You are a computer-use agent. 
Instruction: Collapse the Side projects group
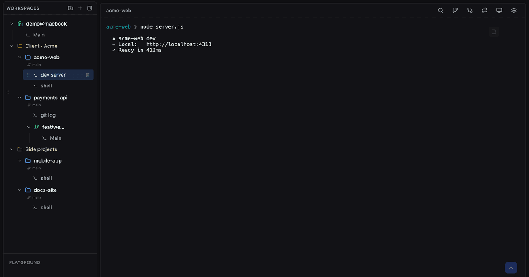(x=12, y=149)
